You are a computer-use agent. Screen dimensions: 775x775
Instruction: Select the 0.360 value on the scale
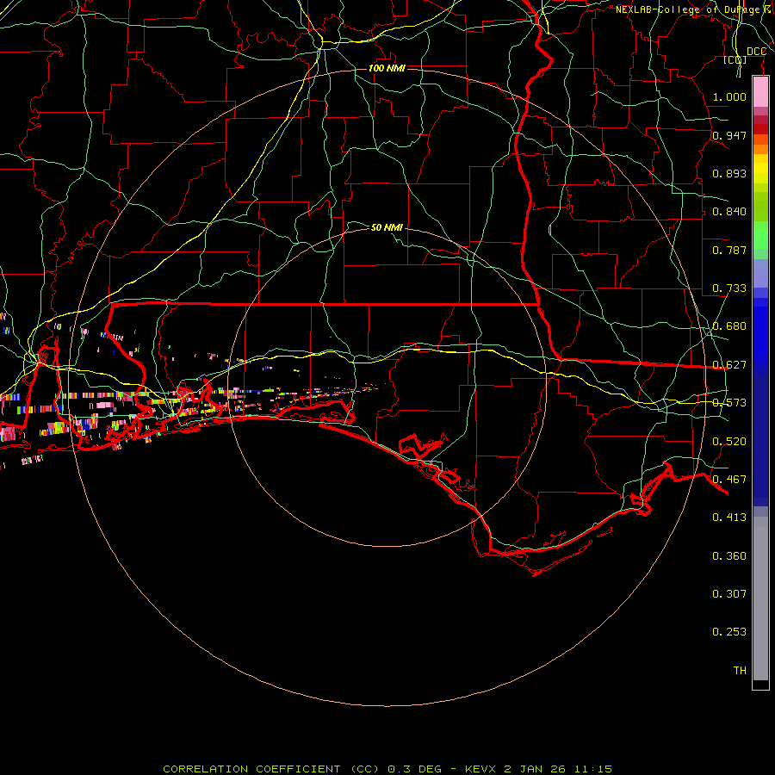[x=729, y=556]
